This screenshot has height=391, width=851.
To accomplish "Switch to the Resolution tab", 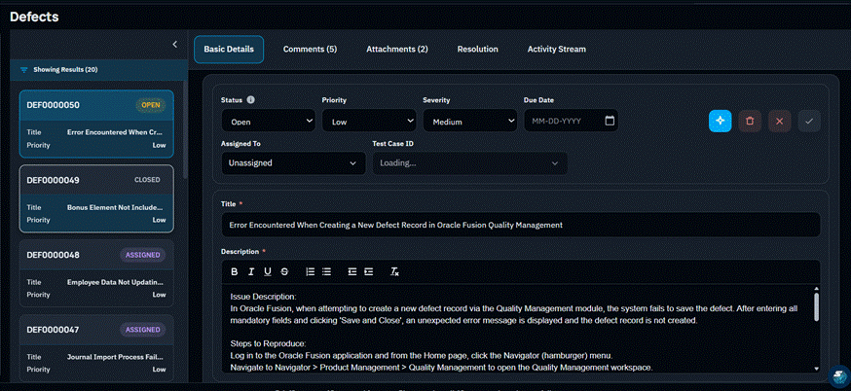I will click(x=478, y=50).
